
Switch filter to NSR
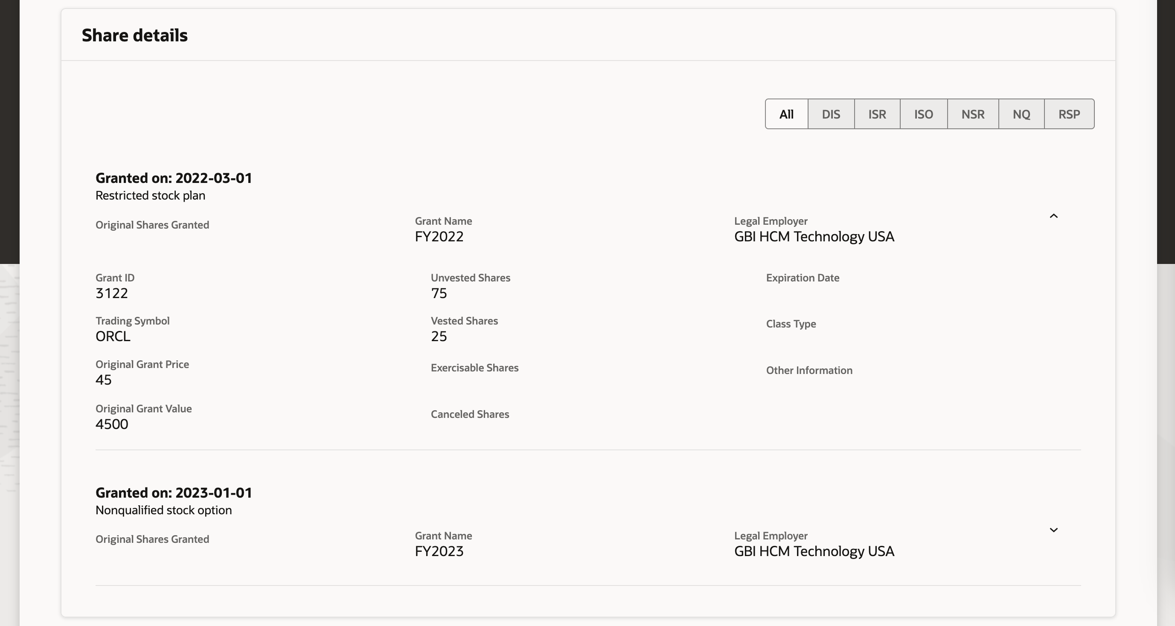(x=972, y=114)
